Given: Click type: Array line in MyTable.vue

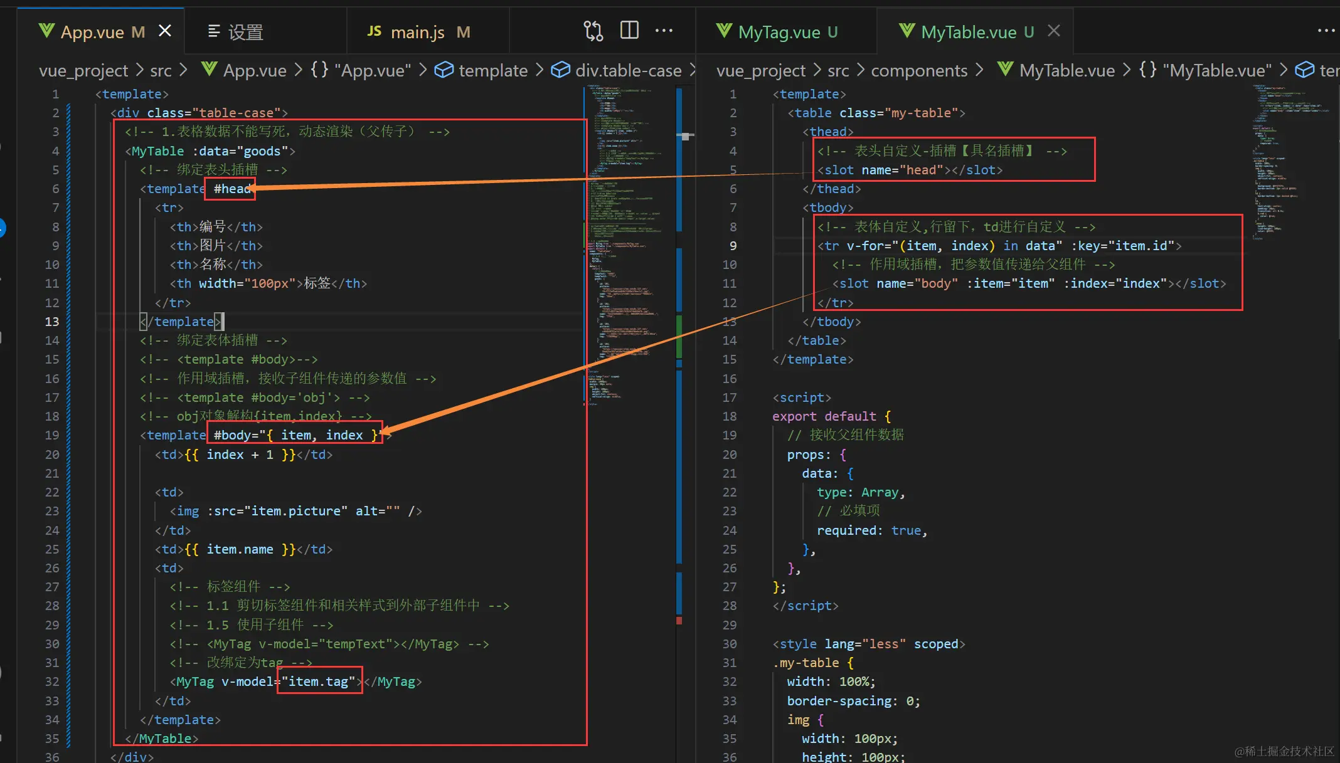Looking at the screenshot, I should (861, 492).
